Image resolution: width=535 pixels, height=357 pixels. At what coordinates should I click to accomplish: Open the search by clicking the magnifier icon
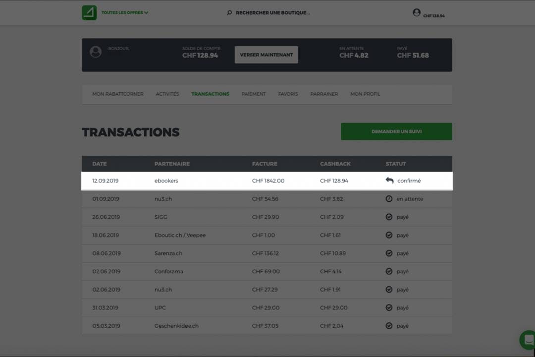(x=229, y=13)
